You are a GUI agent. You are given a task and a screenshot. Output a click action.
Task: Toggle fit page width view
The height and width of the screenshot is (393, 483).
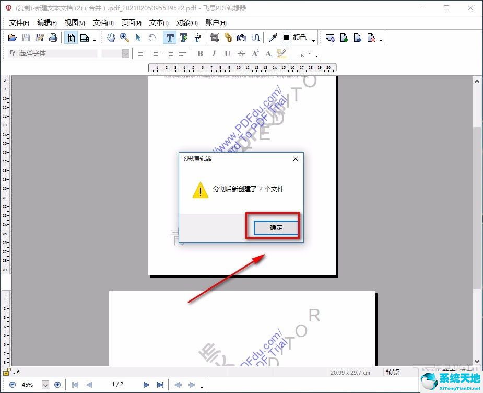point(85,38)
